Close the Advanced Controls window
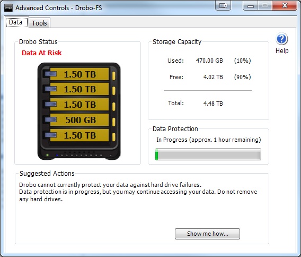Image resolution: width=301 pixels, height=257 pixels. coord(285,5)
